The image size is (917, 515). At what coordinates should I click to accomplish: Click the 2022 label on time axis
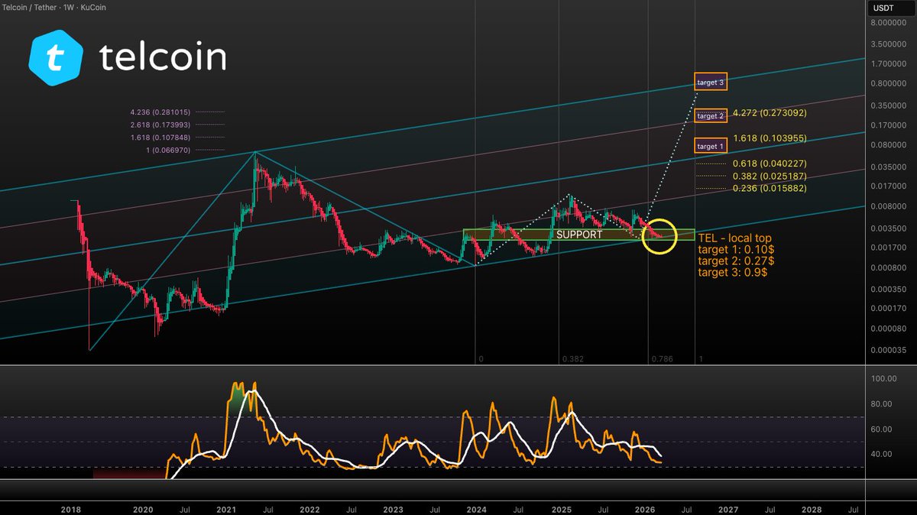tap(309, 509)
